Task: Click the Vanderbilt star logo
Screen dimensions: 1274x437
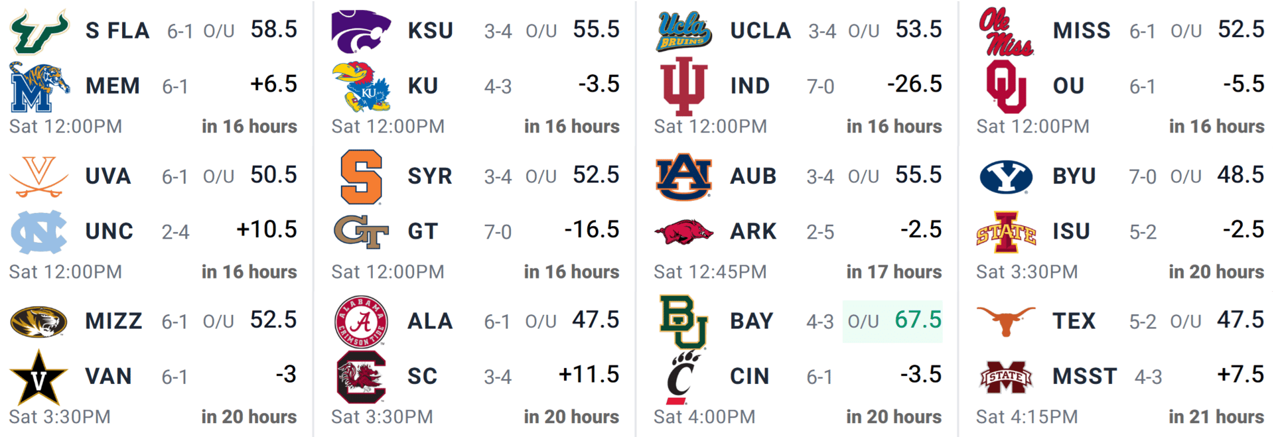Action: tap(39, 377)
